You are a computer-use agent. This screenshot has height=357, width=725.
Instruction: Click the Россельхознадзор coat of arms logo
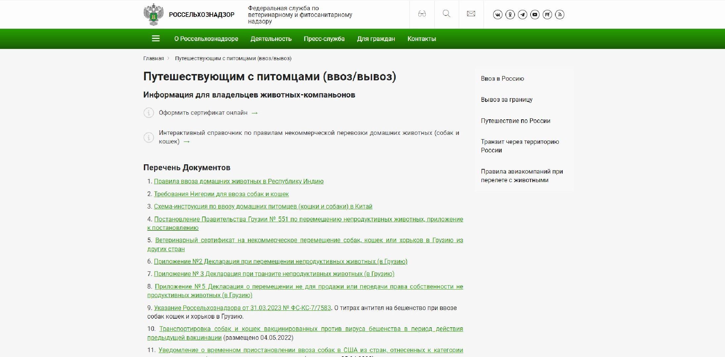click(153, 15)
